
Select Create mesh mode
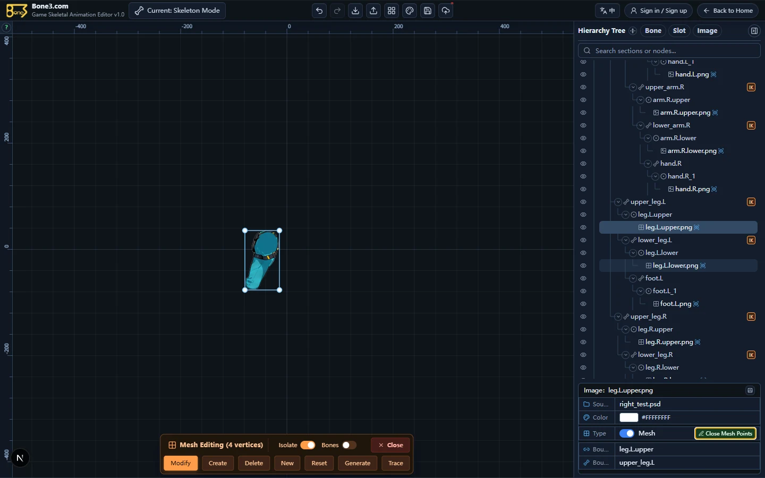(x=218, y=463)
